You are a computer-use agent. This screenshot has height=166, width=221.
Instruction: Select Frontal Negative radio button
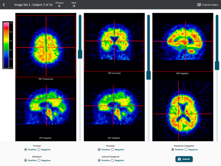point(39,150)
